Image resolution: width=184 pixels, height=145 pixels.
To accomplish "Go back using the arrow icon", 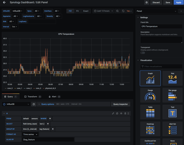I will click(4, 2).
